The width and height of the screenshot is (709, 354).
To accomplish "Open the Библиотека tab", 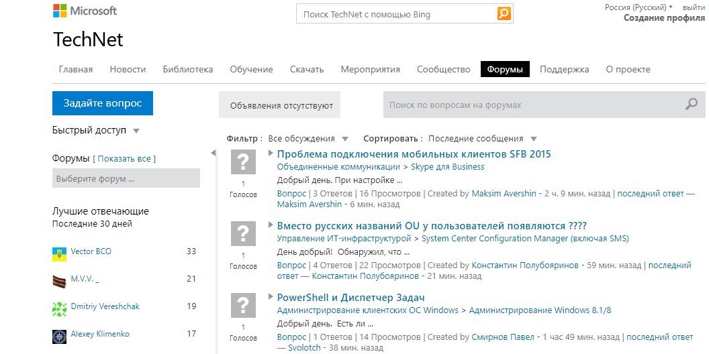I will coord(188,70).
